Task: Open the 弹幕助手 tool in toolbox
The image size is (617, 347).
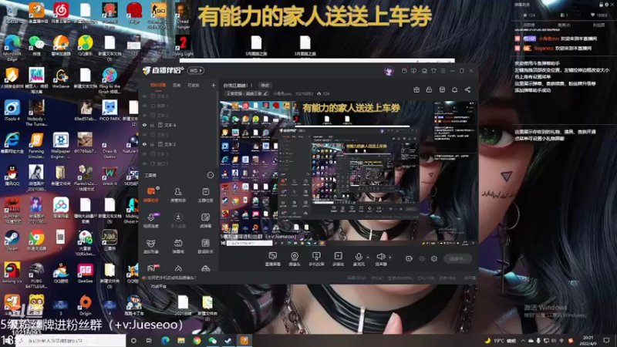Action: 151,194
